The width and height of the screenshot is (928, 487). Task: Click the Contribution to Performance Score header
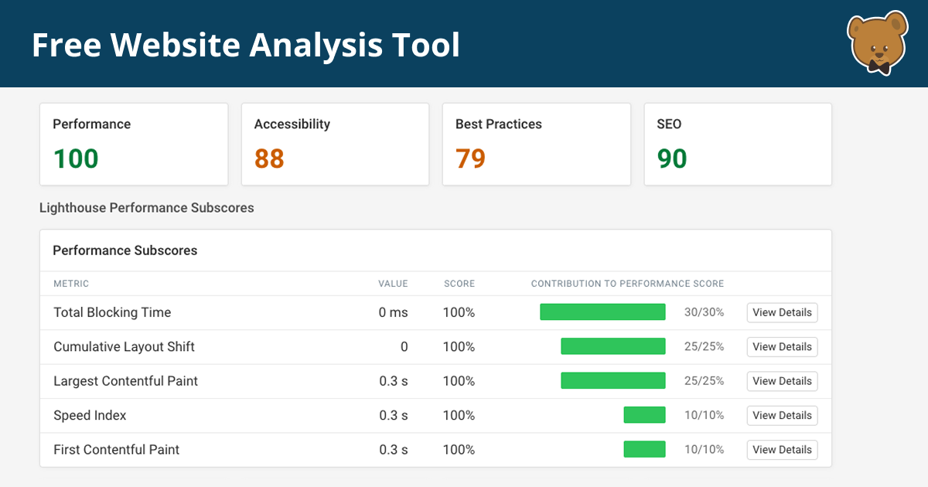click(x=627, y=284)
